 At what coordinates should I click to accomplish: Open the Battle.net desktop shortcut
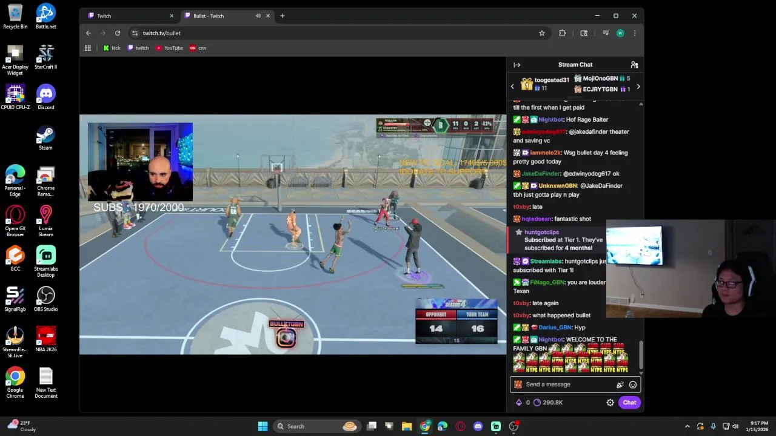(x=46, y=16)
